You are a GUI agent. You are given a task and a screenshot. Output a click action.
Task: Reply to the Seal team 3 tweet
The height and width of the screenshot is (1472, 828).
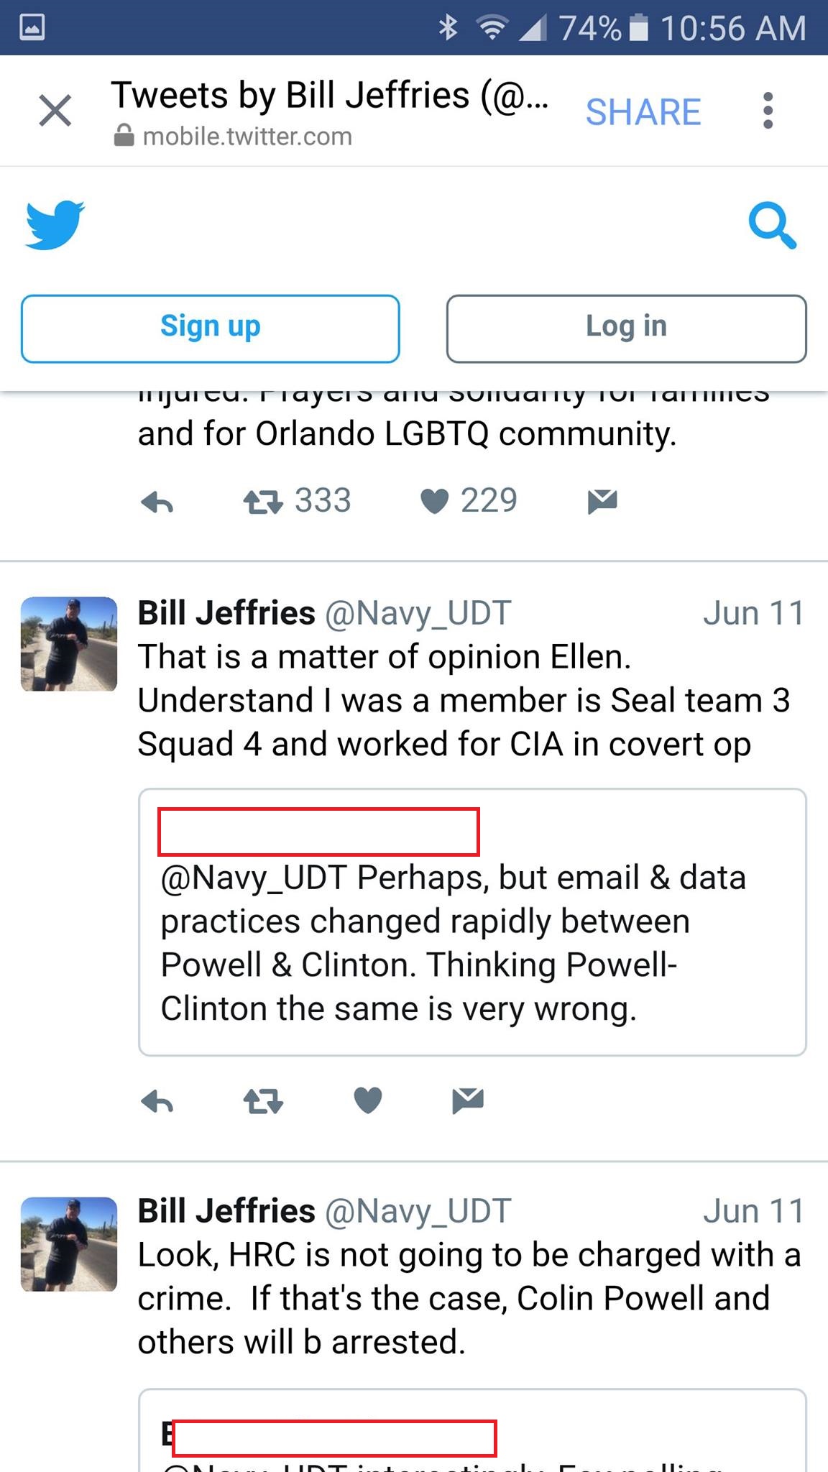click(157, 1101)
